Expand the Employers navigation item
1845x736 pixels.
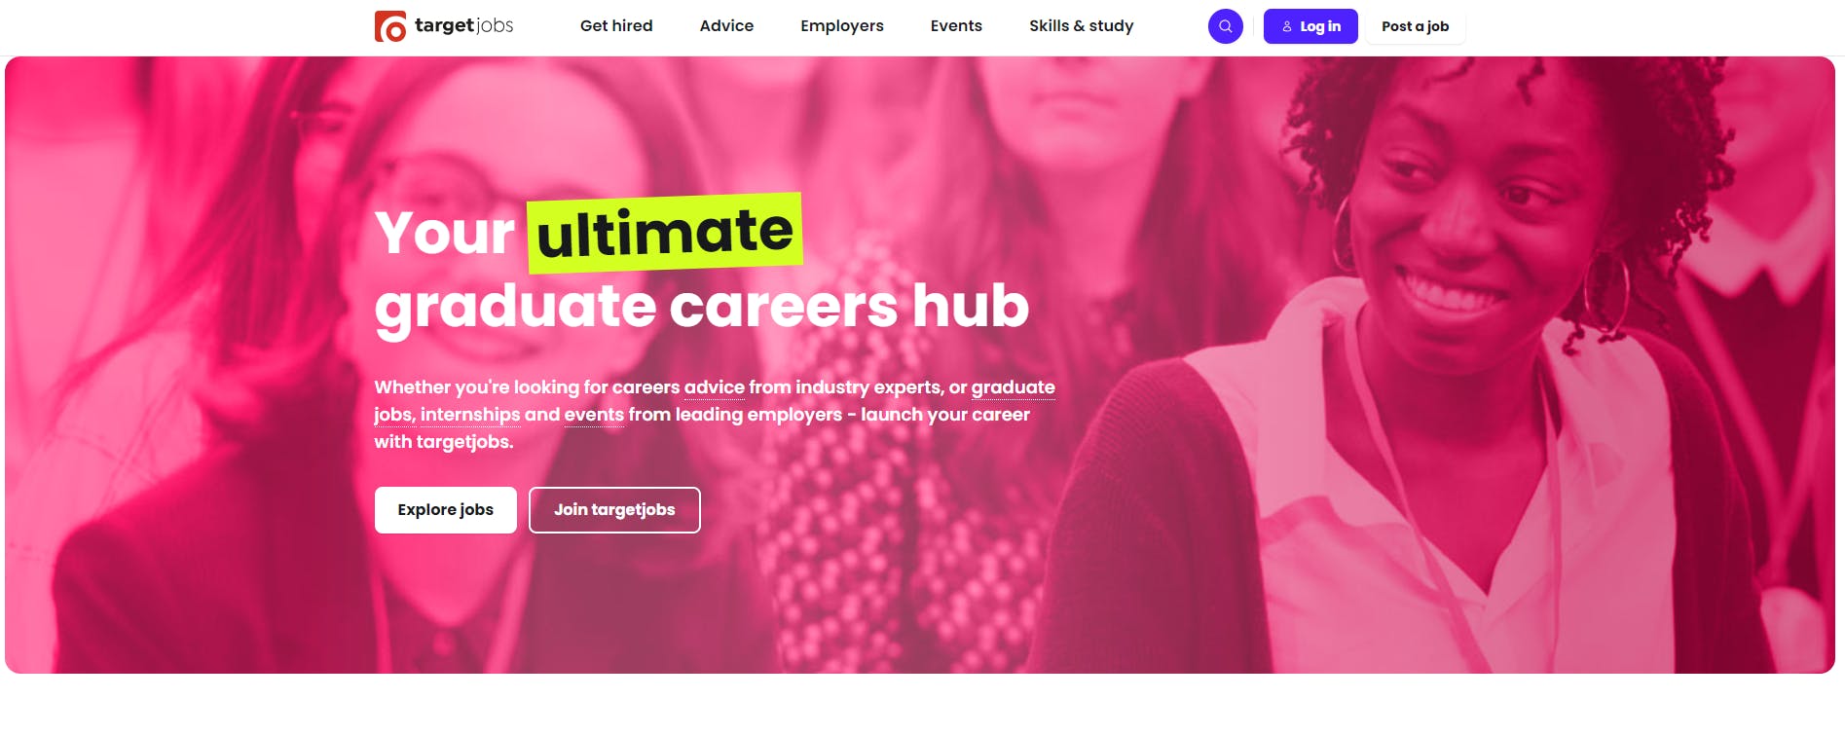coord(842,26)
